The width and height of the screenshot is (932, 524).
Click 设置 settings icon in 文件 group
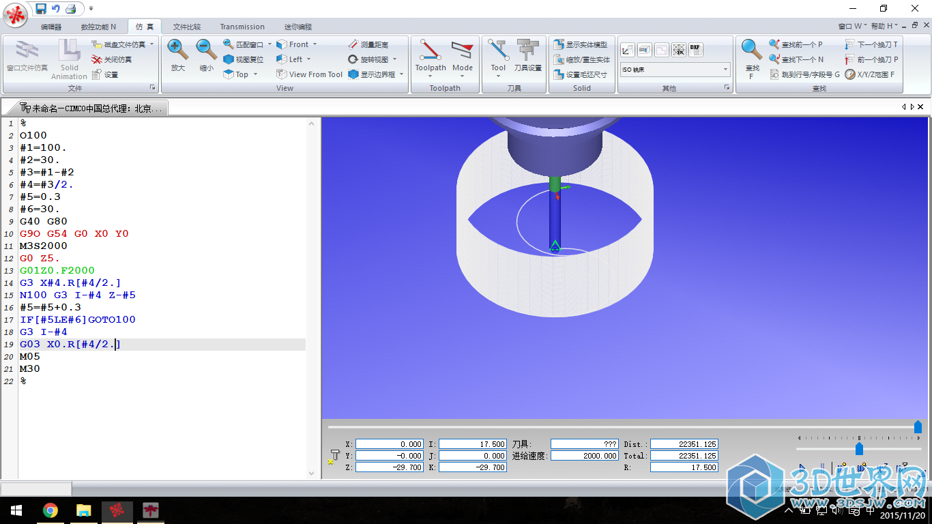coord(97,74)
